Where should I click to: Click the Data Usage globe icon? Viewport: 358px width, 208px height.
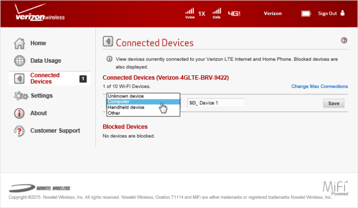pos(20,61)
